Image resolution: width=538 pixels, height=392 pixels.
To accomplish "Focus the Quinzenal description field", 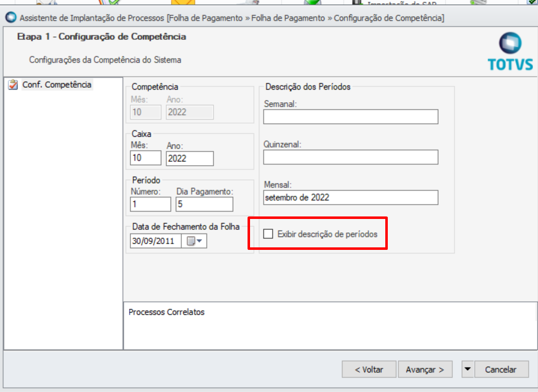I will tap(351, 157).
